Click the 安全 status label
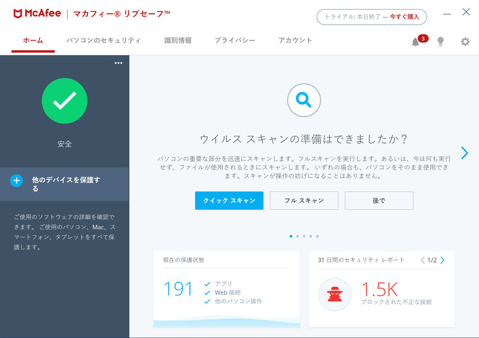The width and height of the screenshot is (479, 338). coord(65,144)
